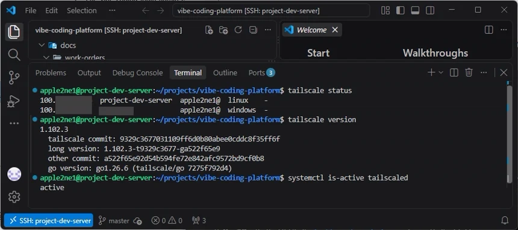The image size is (518, 230).
Task: Open notifications bell in status bar
Action: pyautogui.click(x=505, y=220)
